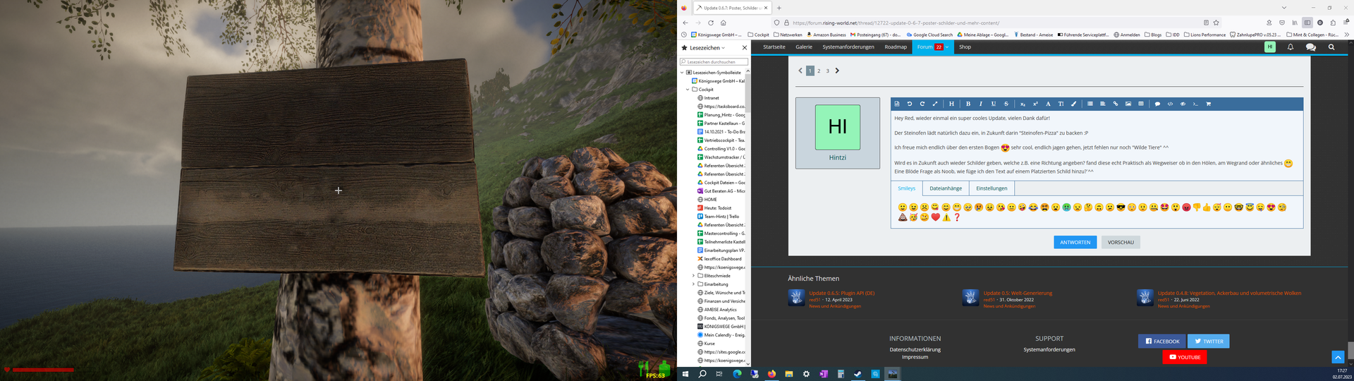Viewport: 1354px width, 381px height.
Task: Open the Einstellungen tab
Action: pyautogui.click(x=992, y=188)
